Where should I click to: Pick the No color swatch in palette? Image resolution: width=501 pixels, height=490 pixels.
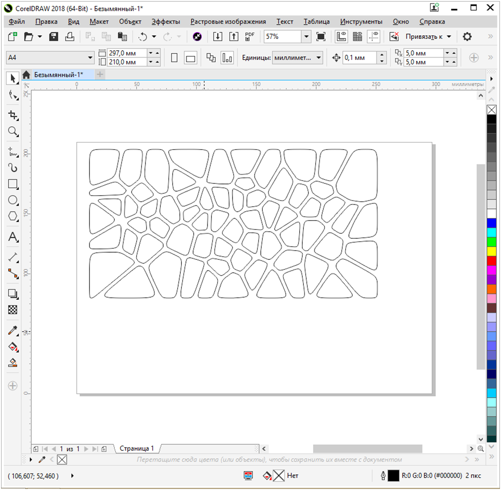point(492,110)
